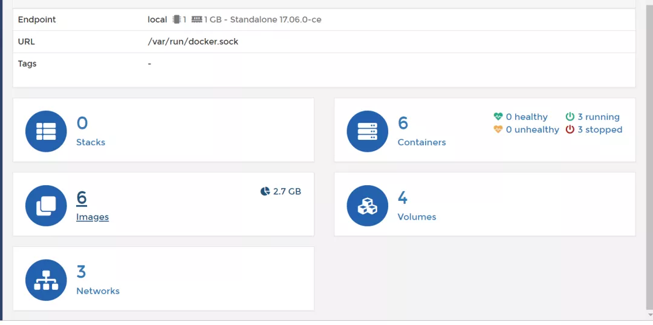The image size is (653, 325).
Task: Click the '0 unhealthy' status text
Action: [532, 130]
